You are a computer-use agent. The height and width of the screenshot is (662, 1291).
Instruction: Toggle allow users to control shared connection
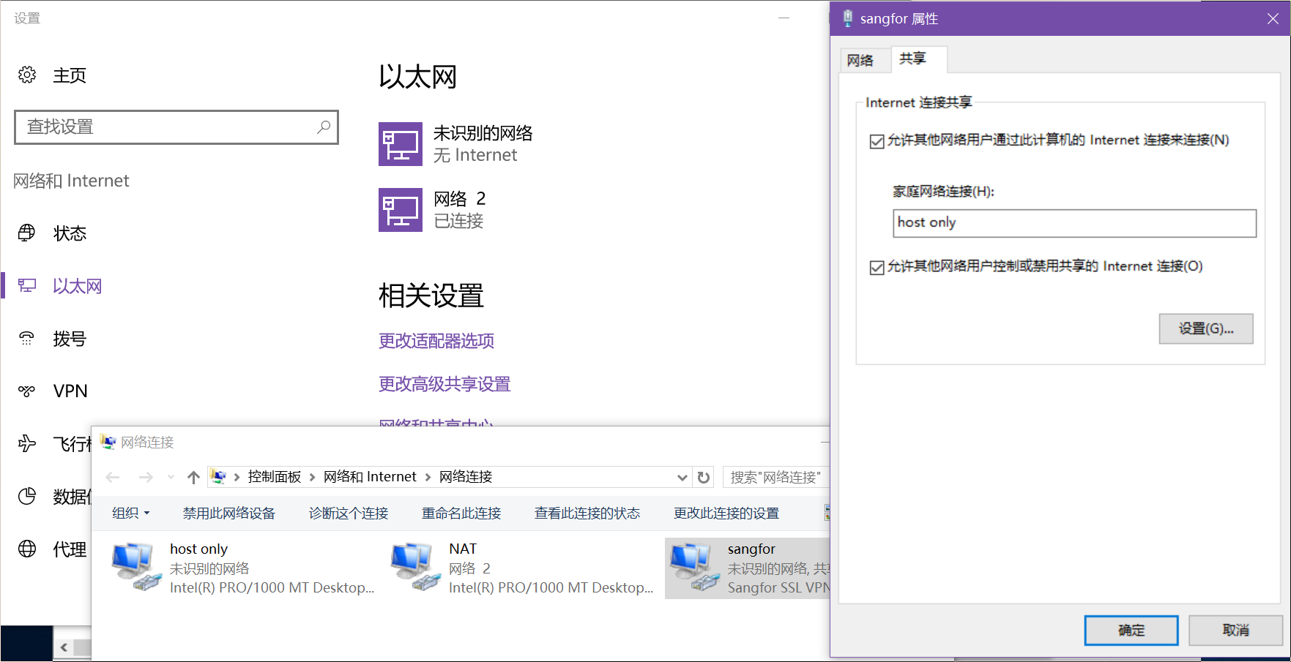877,267
